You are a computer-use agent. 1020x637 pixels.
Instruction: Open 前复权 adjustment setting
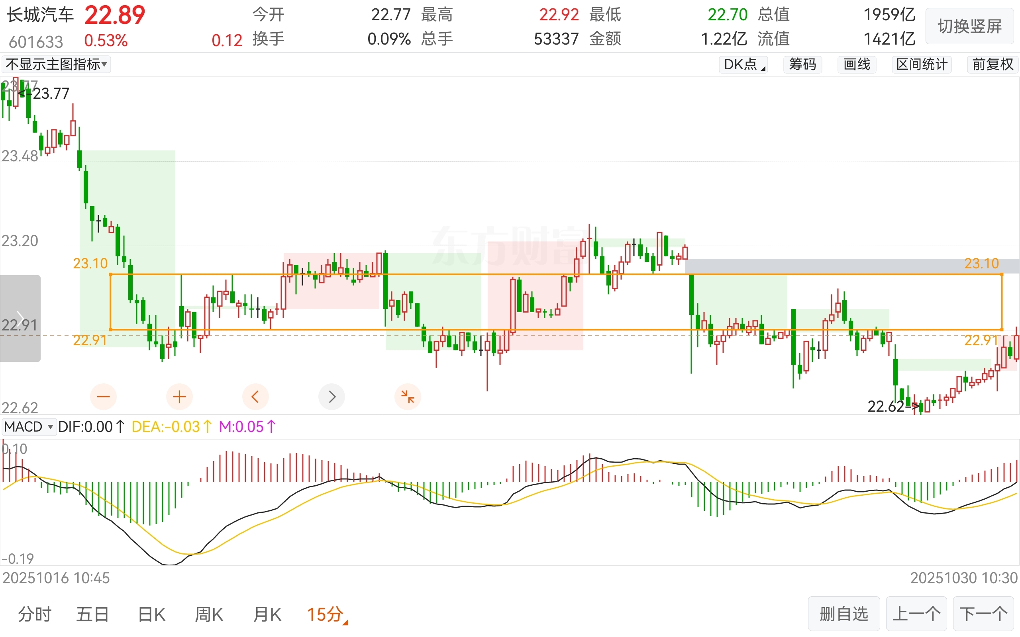pyautogui.click(x=993, y=64)
